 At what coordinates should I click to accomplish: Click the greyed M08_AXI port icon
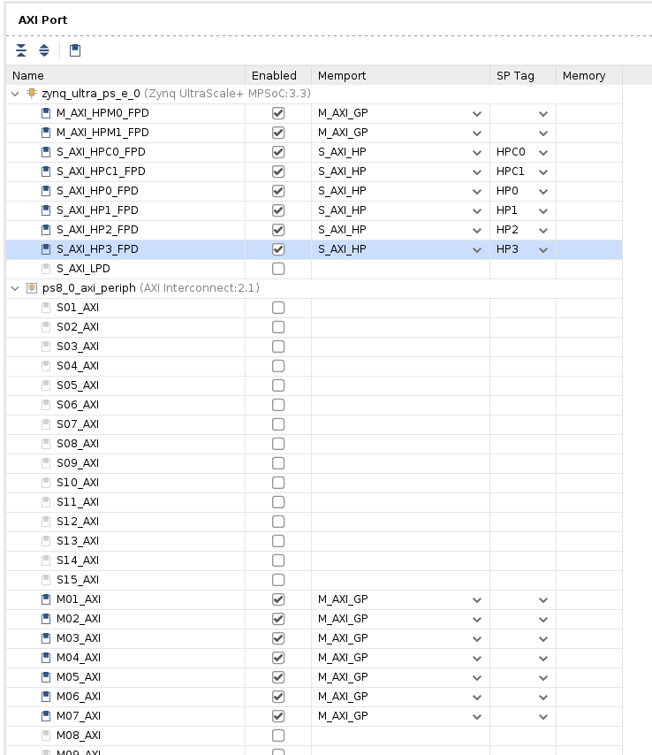coord(46,736)
